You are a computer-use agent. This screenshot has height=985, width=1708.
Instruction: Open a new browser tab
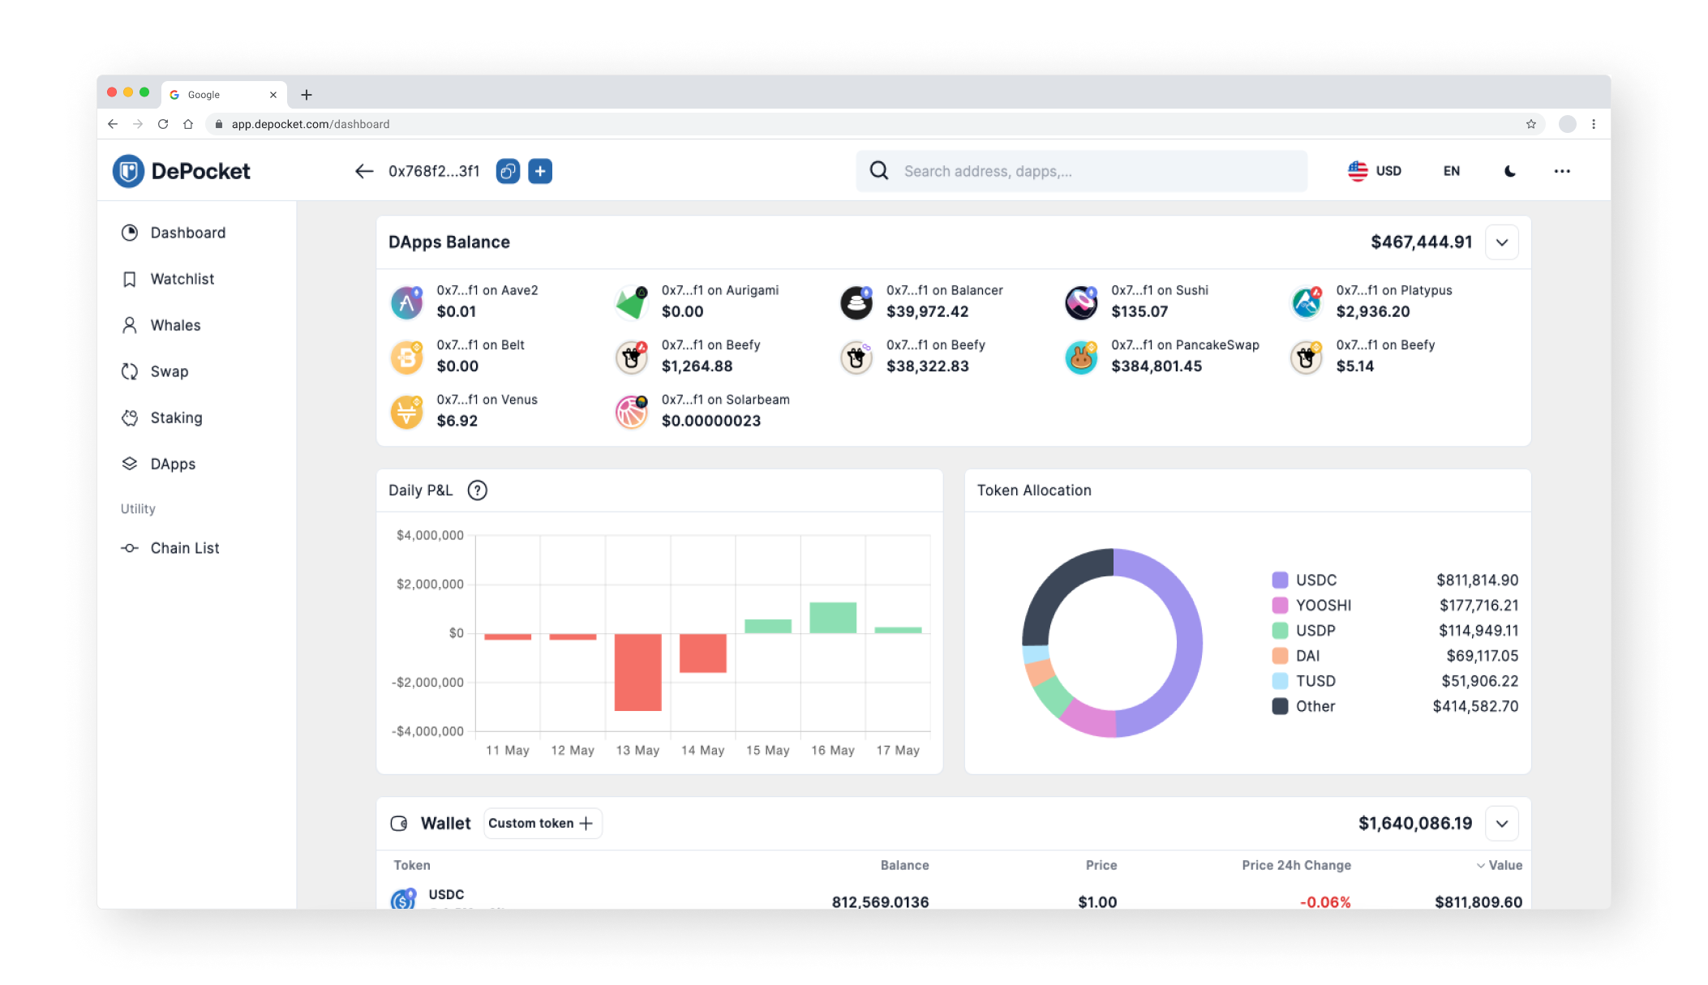pyautogui.click(x=307, y=95)
